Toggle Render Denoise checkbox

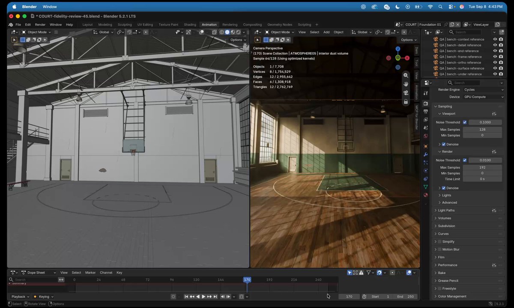[x=444, y=188]
